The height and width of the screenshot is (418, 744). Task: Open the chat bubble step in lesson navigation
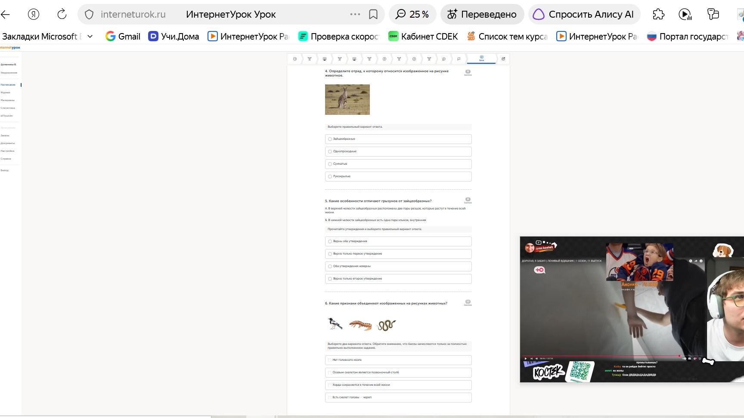tap(444, 59)
